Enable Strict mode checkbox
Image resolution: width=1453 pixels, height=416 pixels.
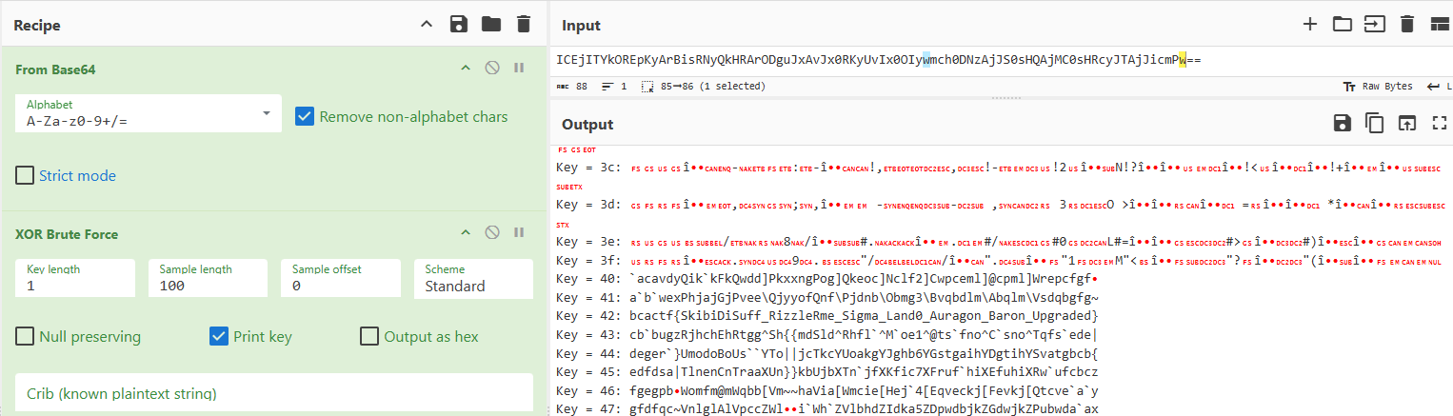pyautogui.click(x=26, y=175)
